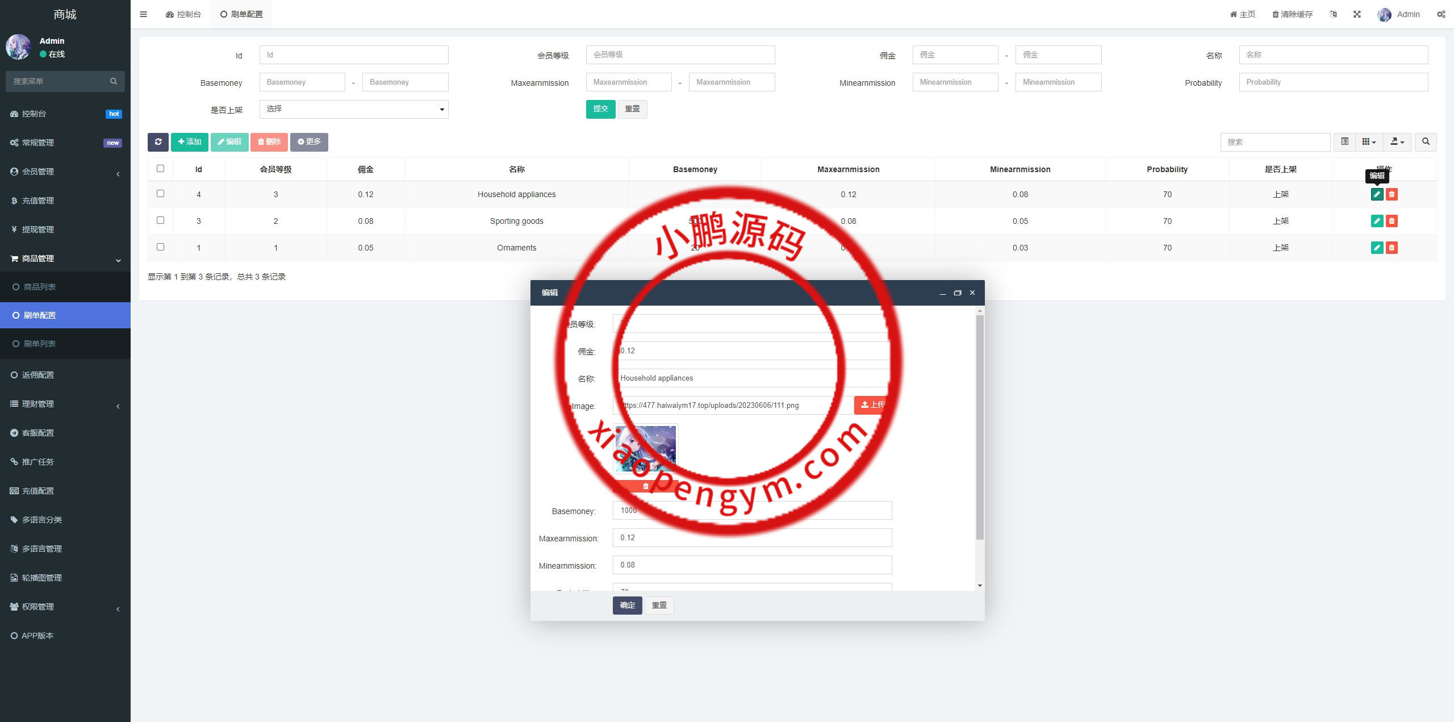The image size is (1454, 722).
Task: Click the magnifier search toggle button in toolbar
Action: (x=1426, y=142)
